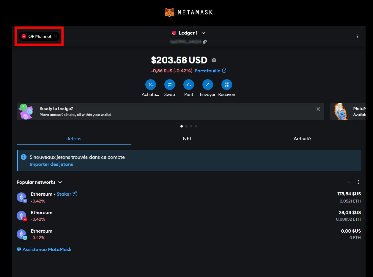Open the OP Mainnet network selector
This screenshot has height=277, width=373.
(39, 36)
